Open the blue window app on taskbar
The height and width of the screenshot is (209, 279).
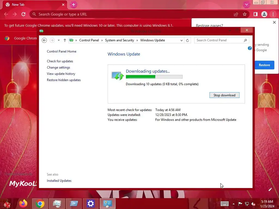74,204
